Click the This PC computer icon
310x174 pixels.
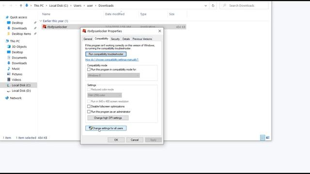pos(7,41)
